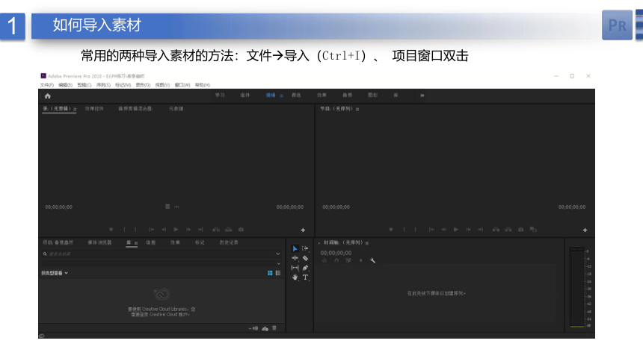Click Extract button in Program monitor
Screen dimensions: 643x361
(x=508, y=230)
